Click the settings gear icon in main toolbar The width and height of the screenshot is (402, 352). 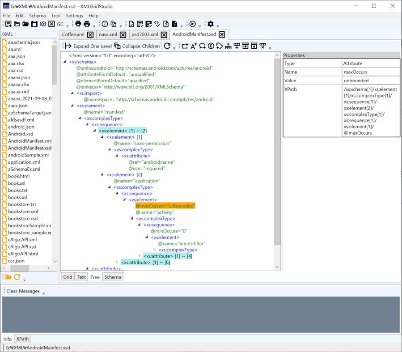coord(211,24)
